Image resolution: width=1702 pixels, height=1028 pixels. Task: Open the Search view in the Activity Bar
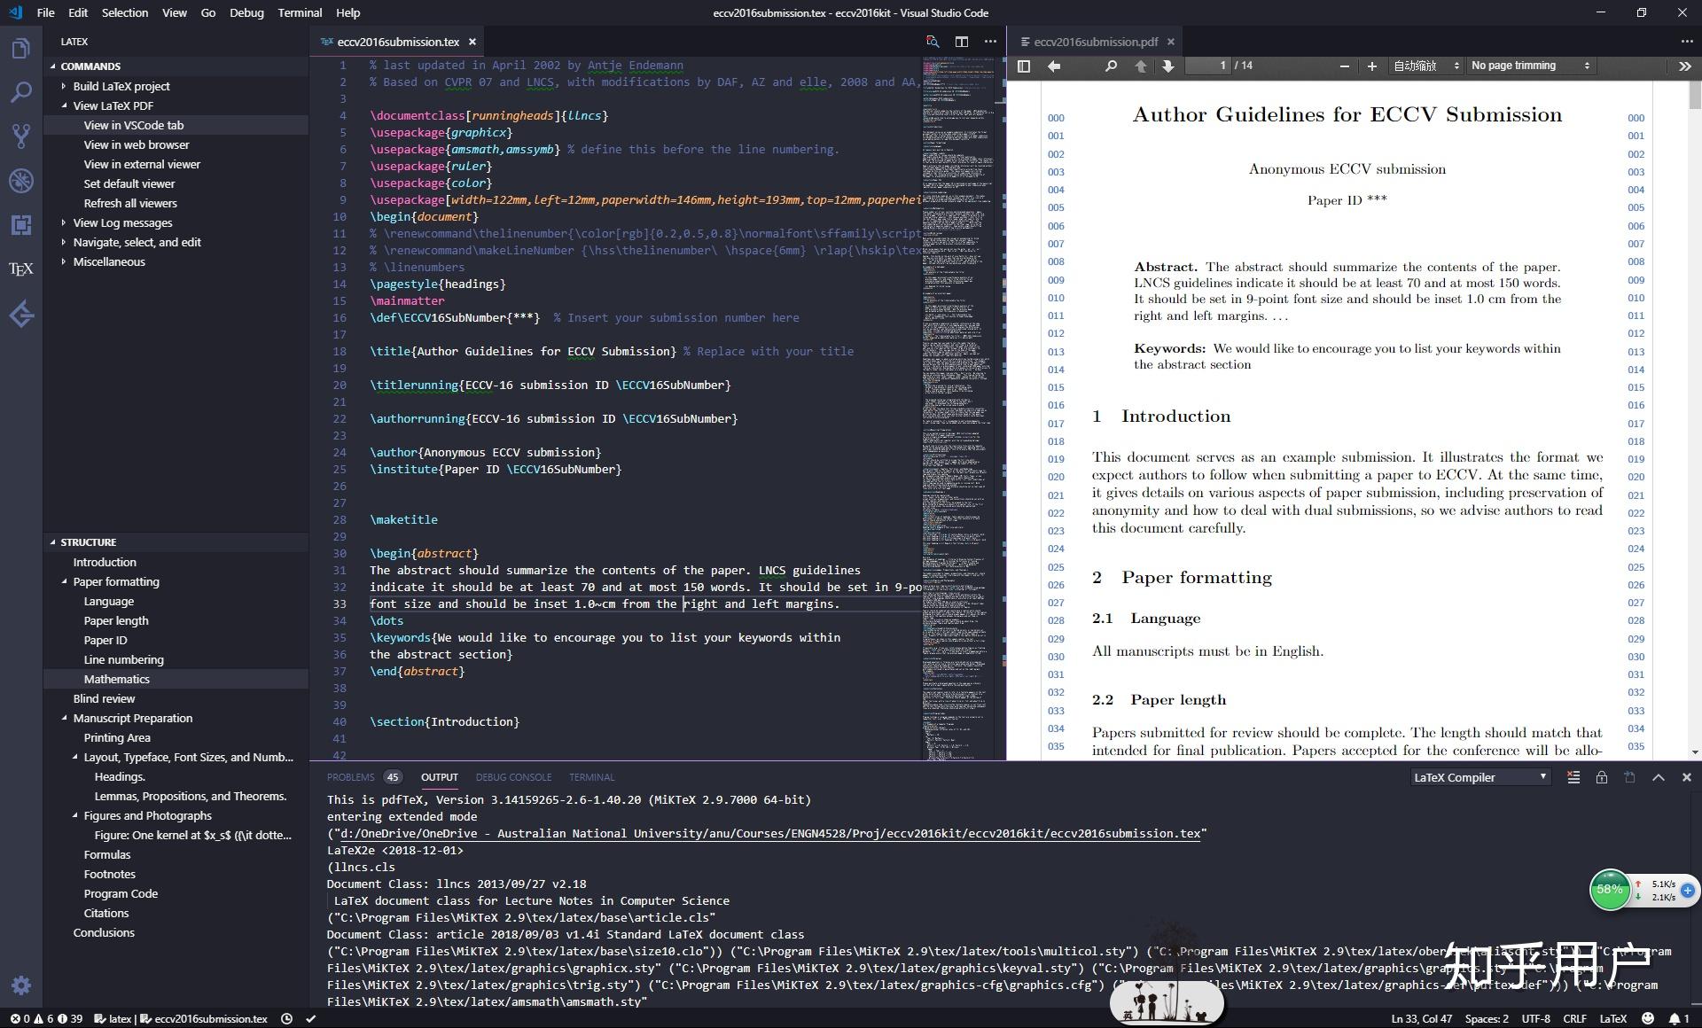(x=21, y=92)
